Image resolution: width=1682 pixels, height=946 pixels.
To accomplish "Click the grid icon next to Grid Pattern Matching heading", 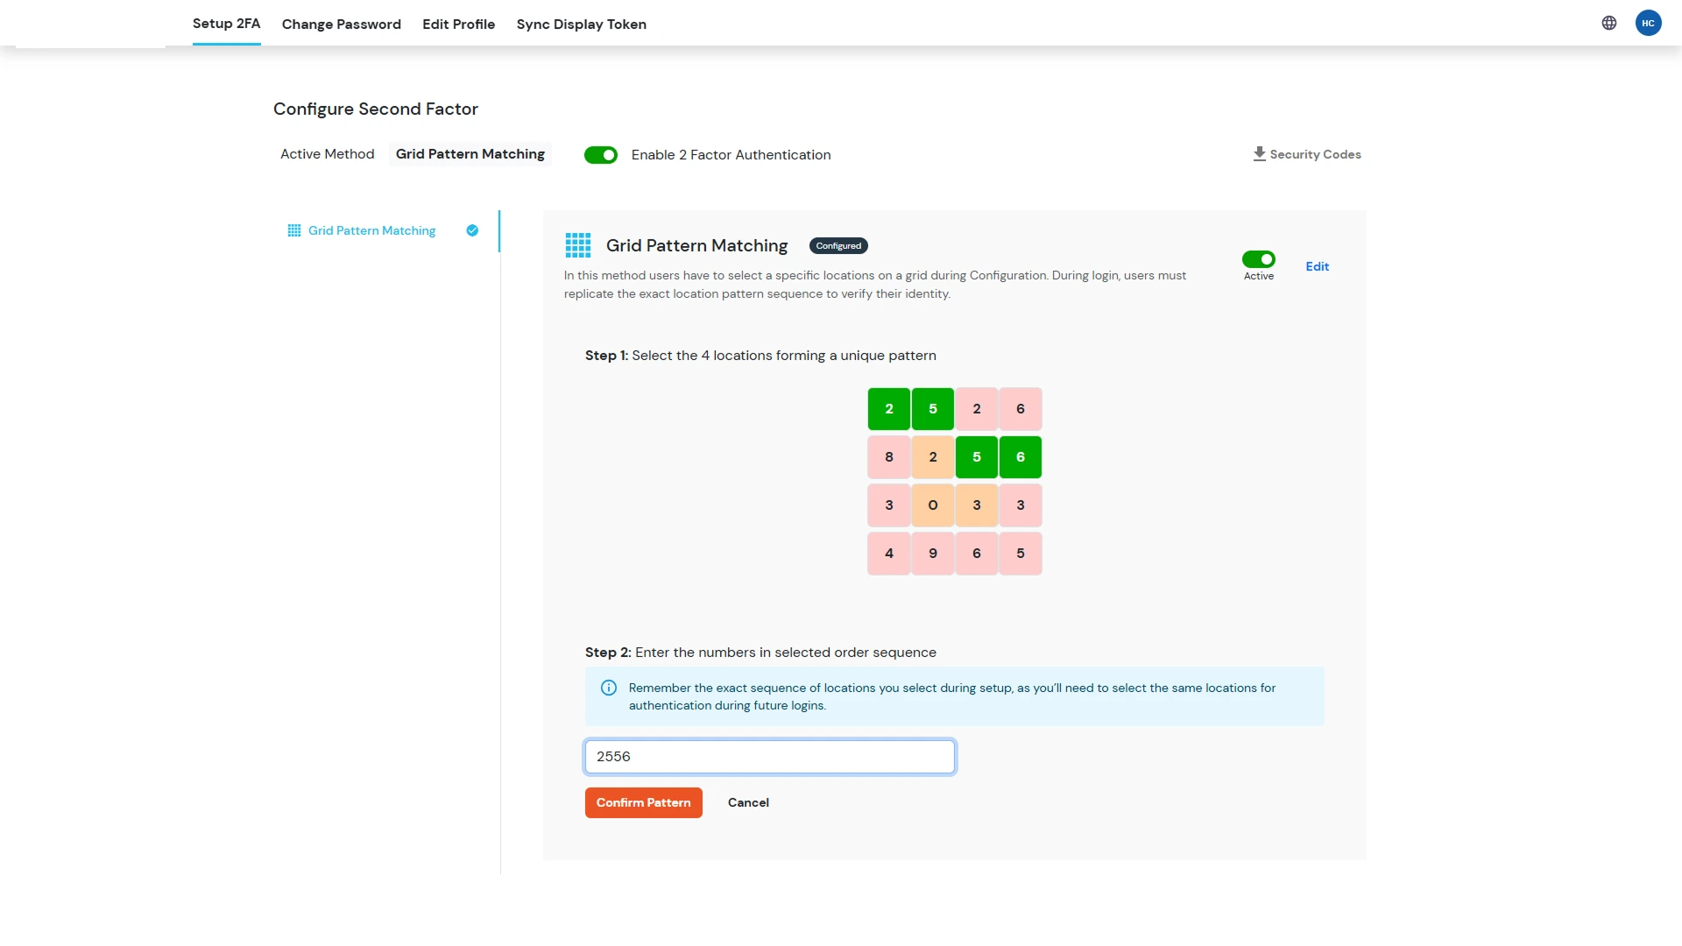I will pyautogui.click(x=578, y=245).
